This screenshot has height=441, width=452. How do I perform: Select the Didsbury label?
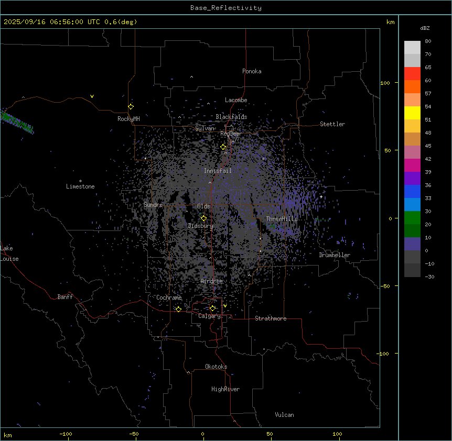tap(200, 226)
